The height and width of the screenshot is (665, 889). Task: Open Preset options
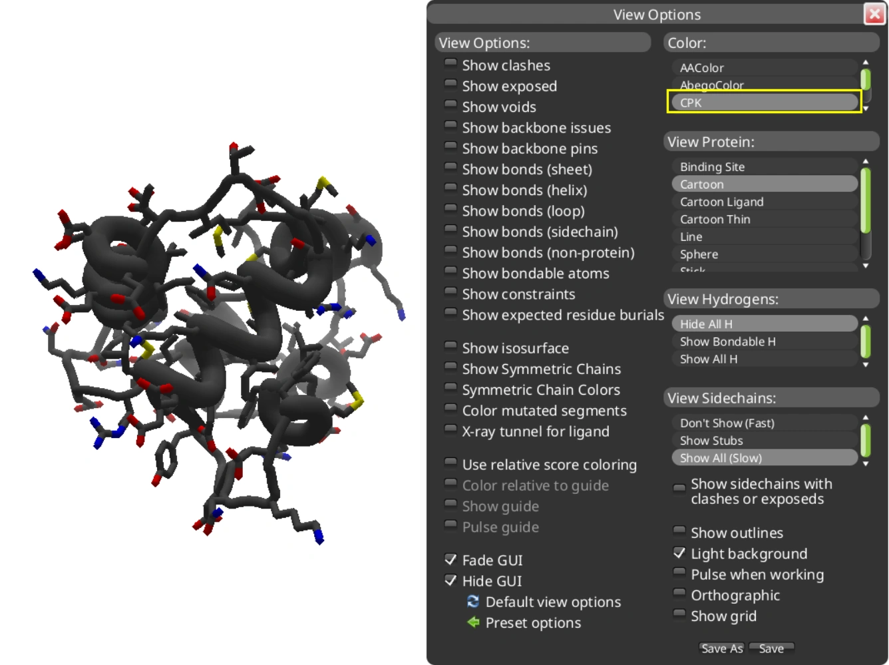tap(533, 622)
